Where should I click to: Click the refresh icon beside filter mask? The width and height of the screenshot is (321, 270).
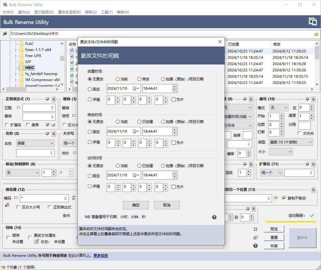tap(74, 198)
